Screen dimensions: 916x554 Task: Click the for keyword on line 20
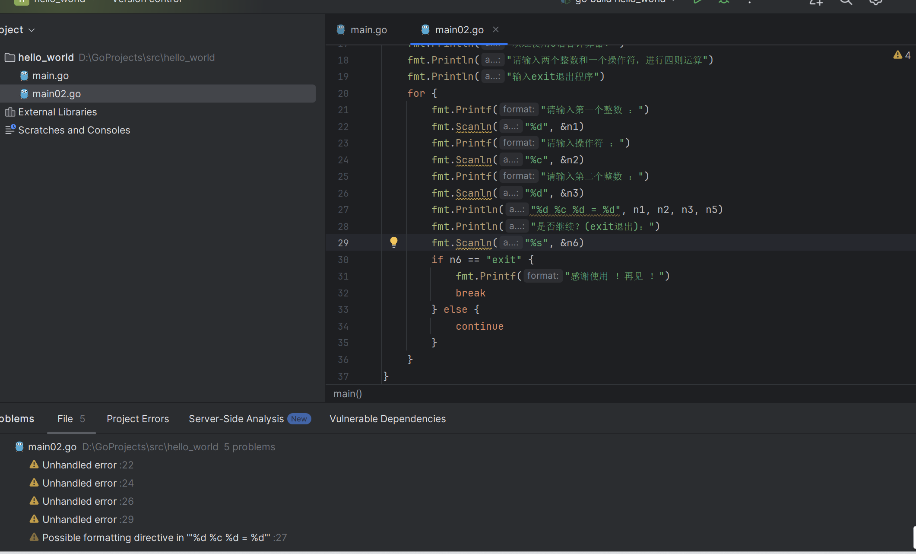click(416, 93)
